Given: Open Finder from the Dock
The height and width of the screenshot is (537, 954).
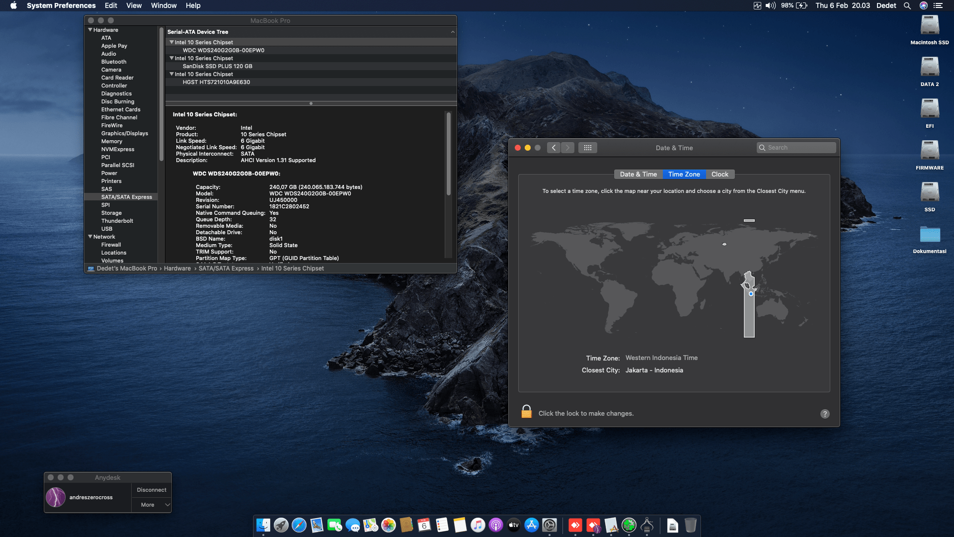Looking at the screenshot, I should point(263,525).
